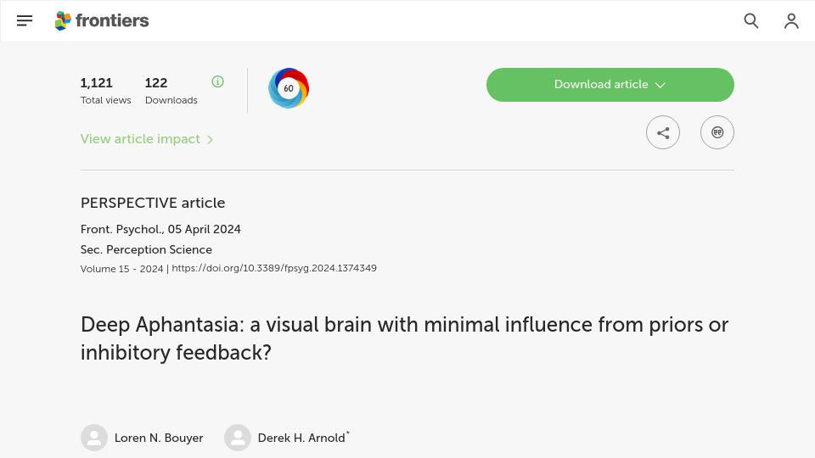Share the article using the share icon

point(663,132)
